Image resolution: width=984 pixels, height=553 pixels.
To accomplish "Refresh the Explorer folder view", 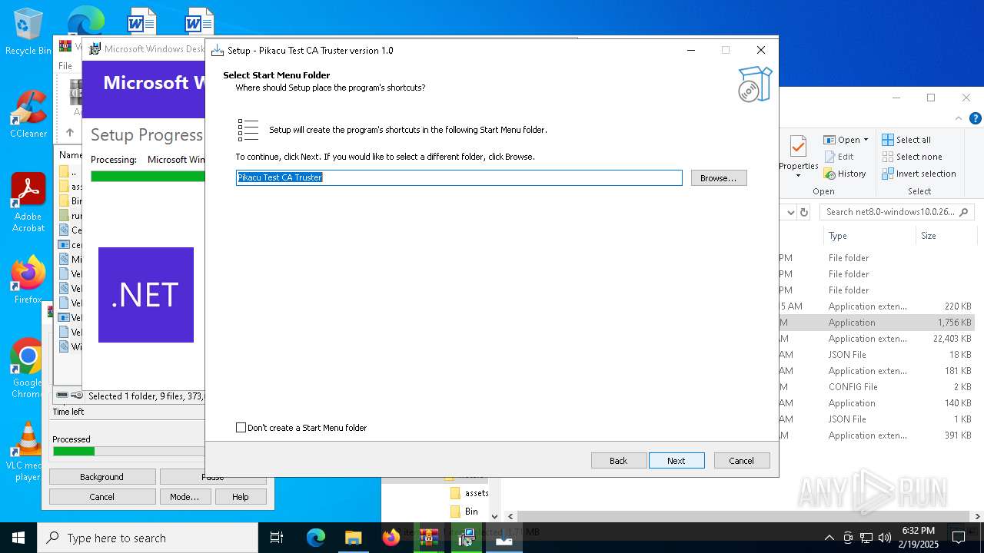I will point(804,212).
